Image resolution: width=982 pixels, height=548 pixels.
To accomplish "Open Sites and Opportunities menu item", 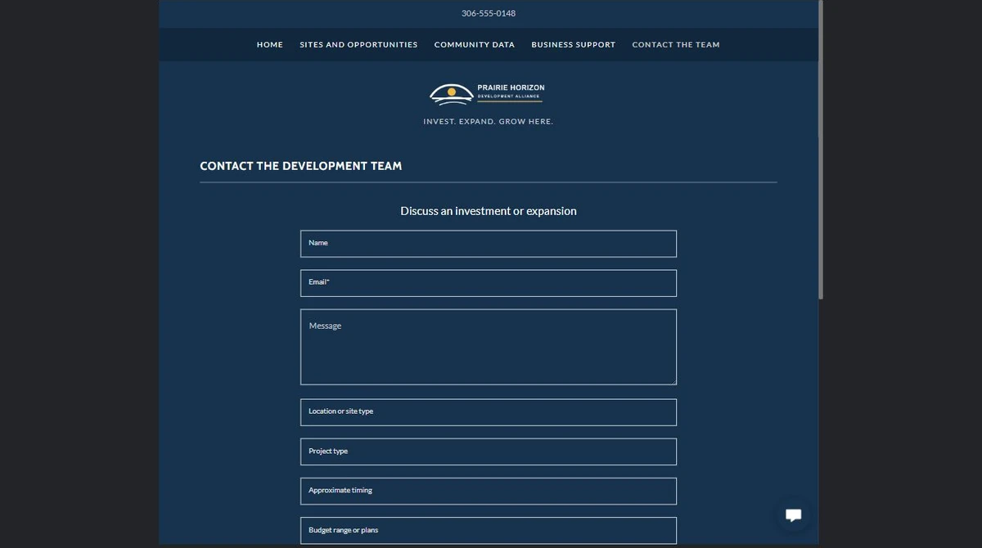I will pos(358,45).
